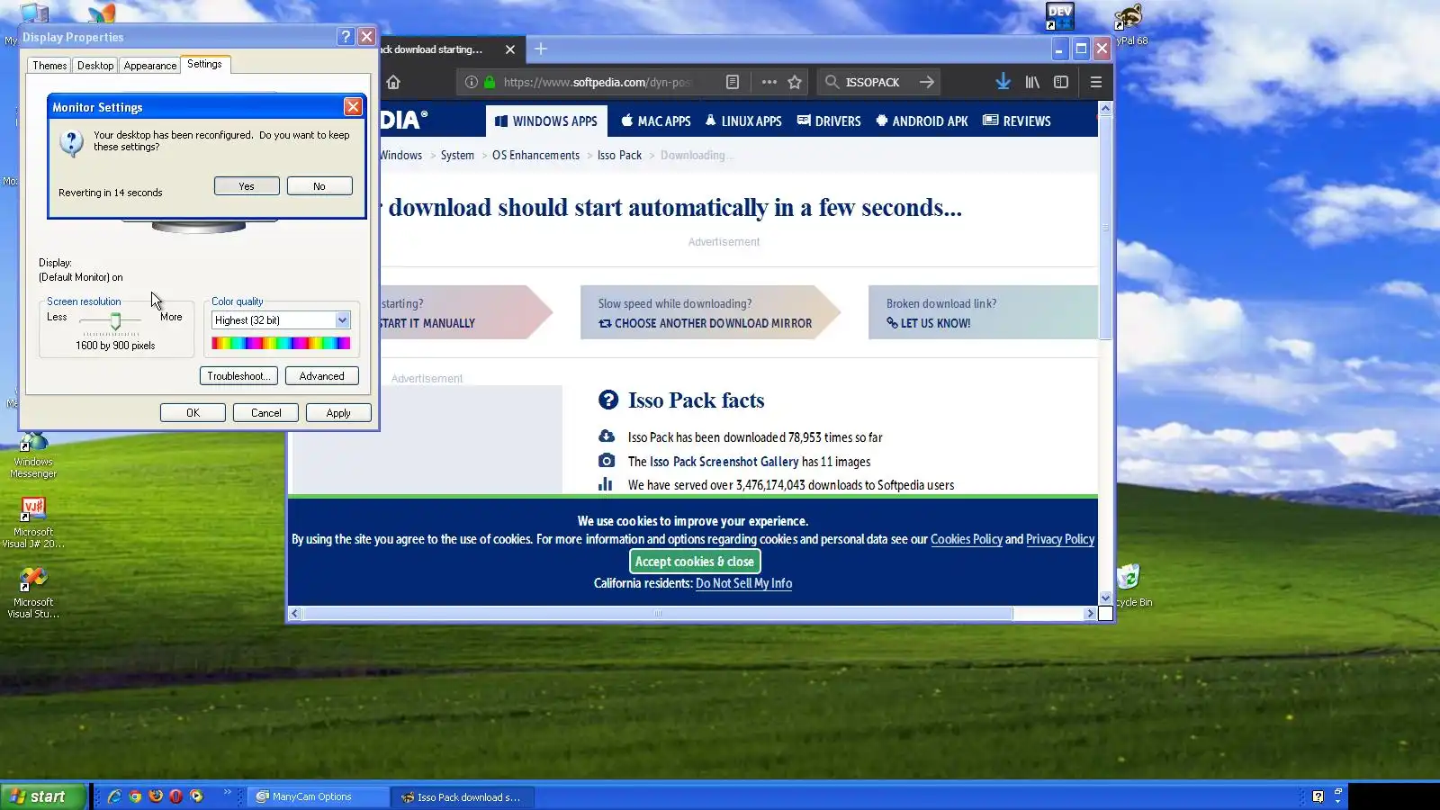Click the Firefox home icon
The height and width of the screenshot is (810, 1440).
point(393,82)
